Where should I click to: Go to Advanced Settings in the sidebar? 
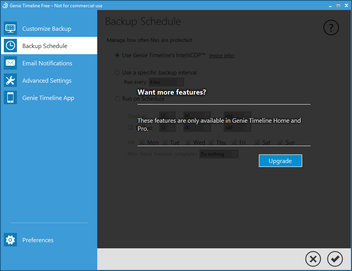pyautogui.click(x=47, y=80)
